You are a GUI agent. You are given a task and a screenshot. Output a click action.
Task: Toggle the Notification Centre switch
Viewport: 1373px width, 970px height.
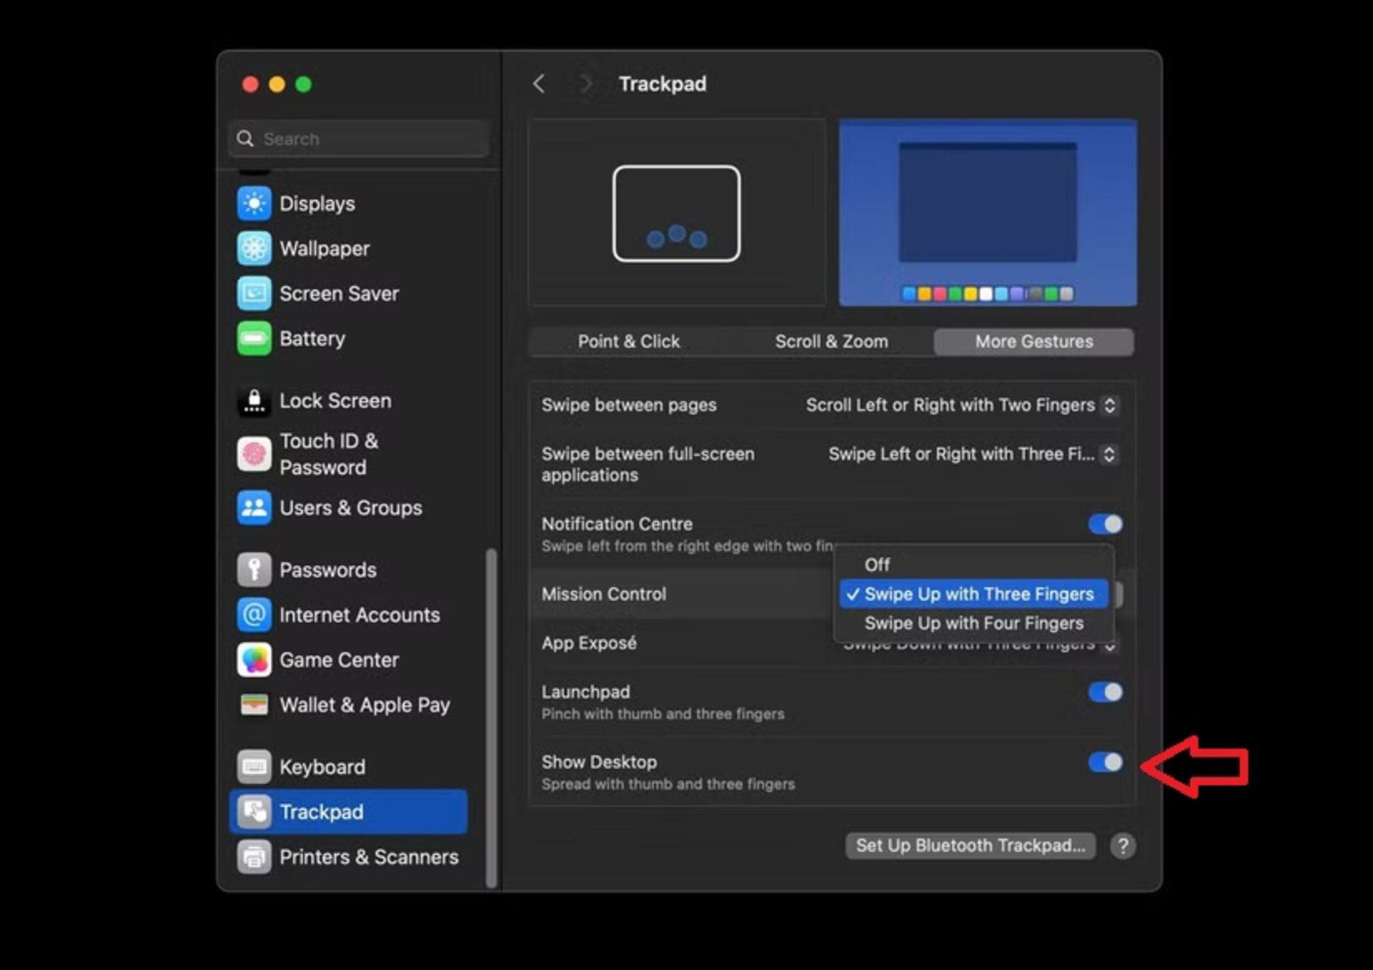pos(1106,524)
